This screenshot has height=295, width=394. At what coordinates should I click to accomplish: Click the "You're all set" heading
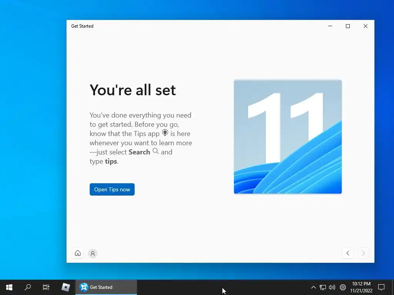click(x=133, y=90)
